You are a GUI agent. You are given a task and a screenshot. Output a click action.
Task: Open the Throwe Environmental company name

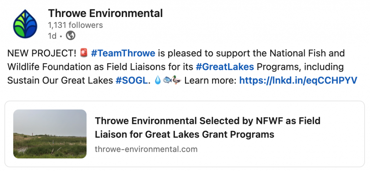[106, 13]
